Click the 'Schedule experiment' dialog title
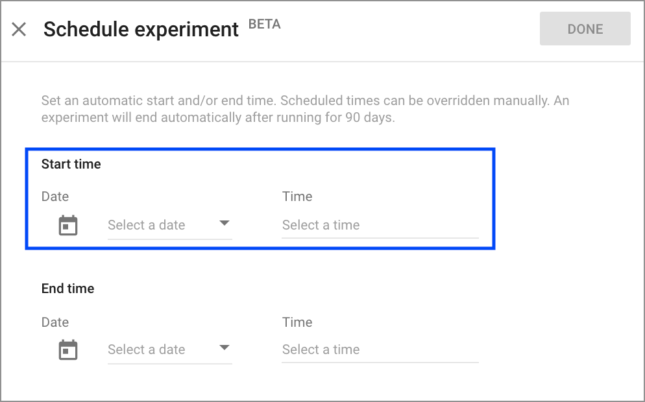This screenshot has height=402, width=645. tap(141, 29)
